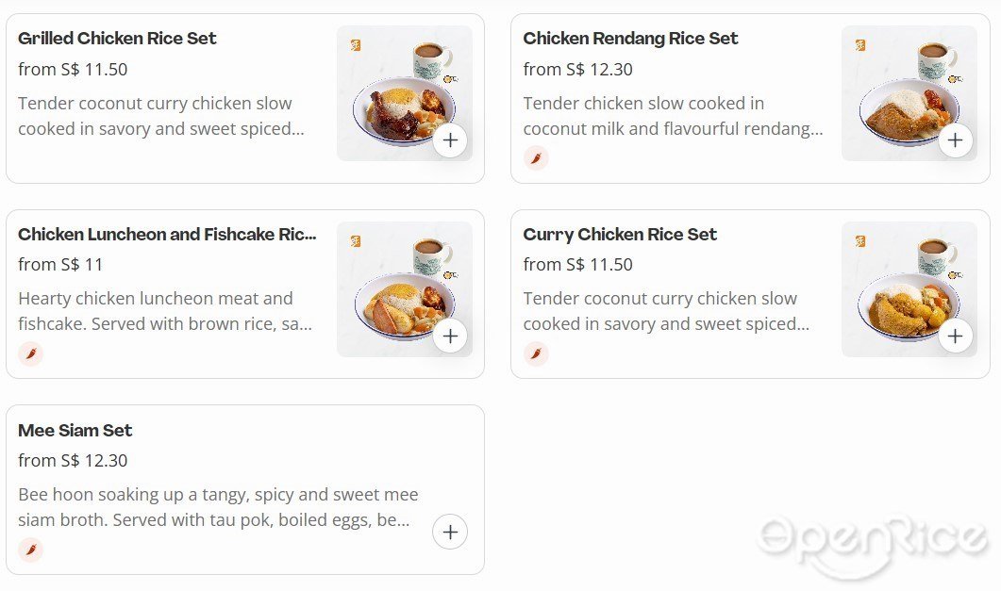The image size is (1001, 591).
Task: Open Chicken Luncheon and Fishcake dish photo
Action: coord(405,288)
